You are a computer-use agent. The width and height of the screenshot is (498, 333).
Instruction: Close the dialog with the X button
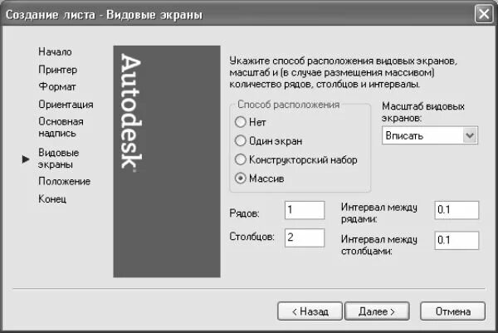484,14
